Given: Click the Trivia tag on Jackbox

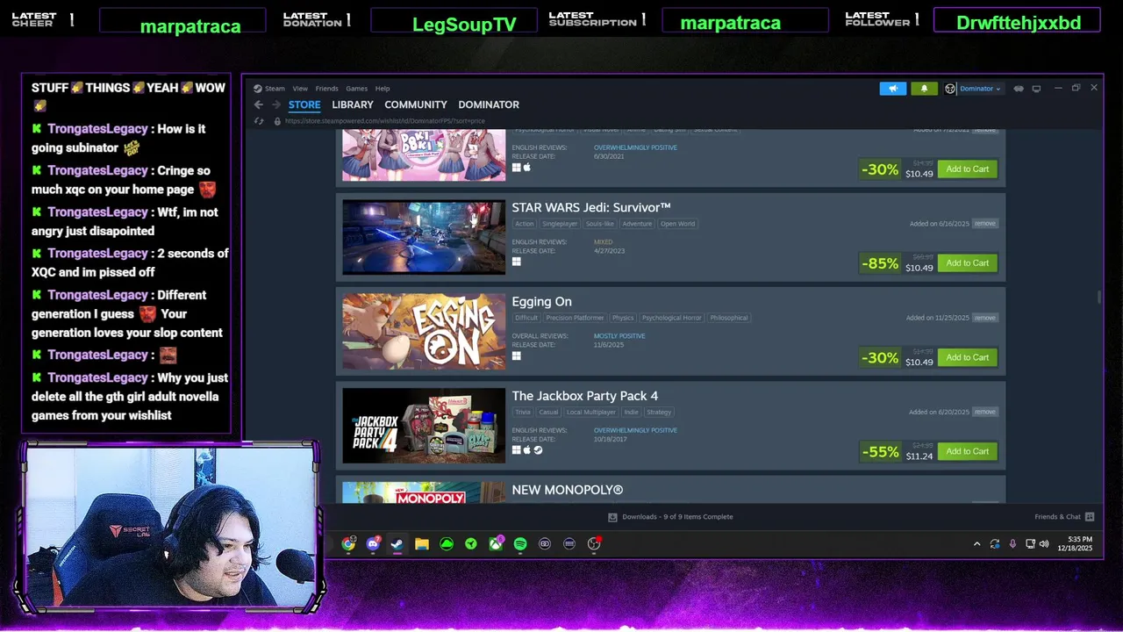Looking at the screenshot, I should coord(523,412).
